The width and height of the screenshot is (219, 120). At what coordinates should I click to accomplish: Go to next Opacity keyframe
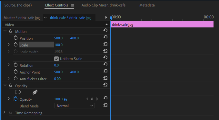click(x=97, y=99)
